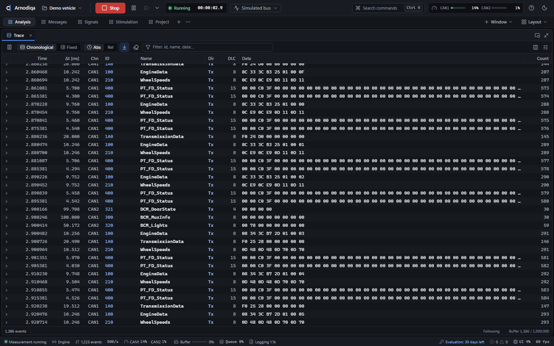Expand the DCM_DoorState row
This screenshot has width=554, height=346.
(7, 209)
